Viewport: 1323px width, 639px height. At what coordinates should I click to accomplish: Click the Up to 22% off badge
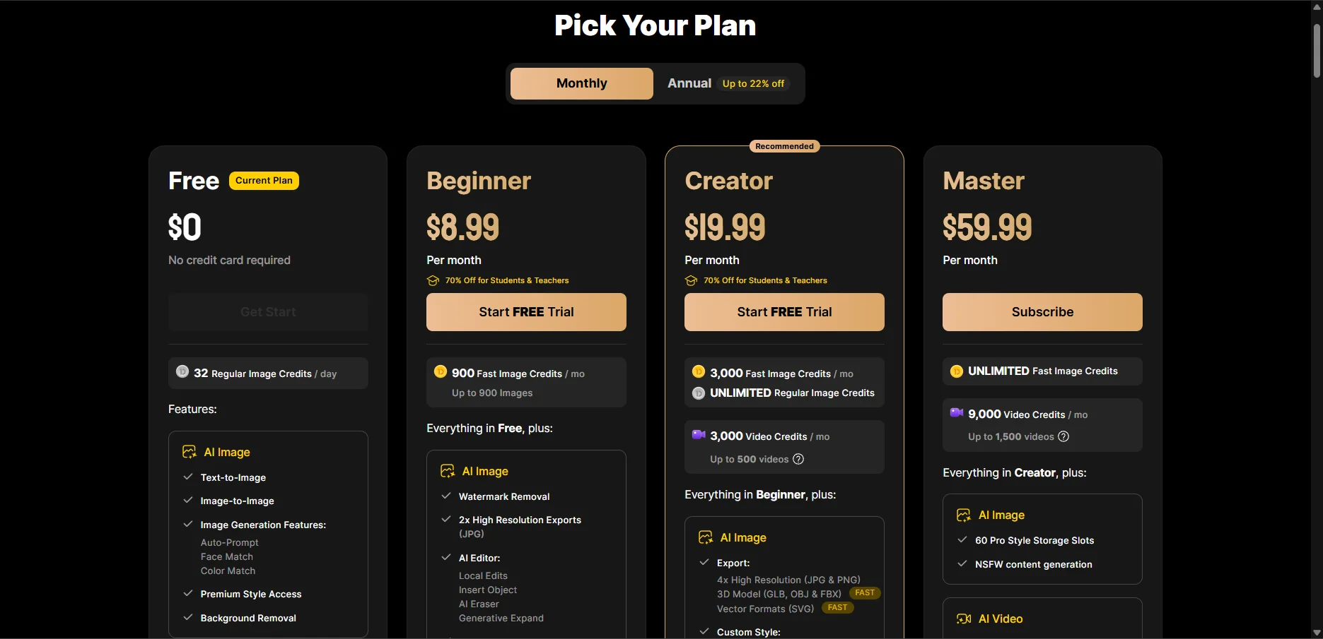point(753,83)
